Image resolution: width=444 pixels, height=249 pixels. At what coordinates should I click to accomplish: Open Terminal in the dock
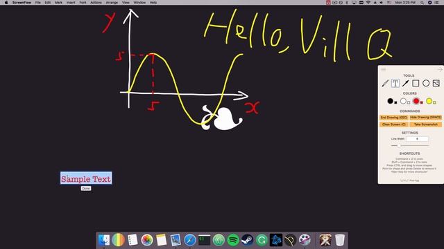click(x=204, y=240)
